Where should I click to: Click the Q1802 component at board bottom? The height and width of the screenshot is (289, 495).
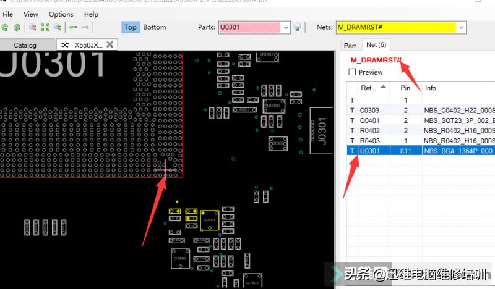tap(252, 281)
